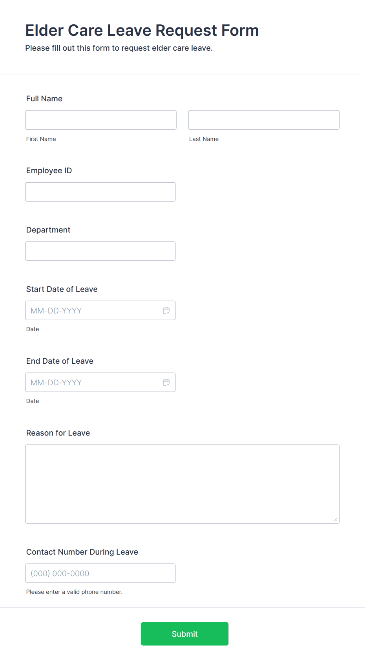Image resolution: width=365 pixels, height=665 pixels.
Task: Select the Employee ID text box
Action: 100,192
